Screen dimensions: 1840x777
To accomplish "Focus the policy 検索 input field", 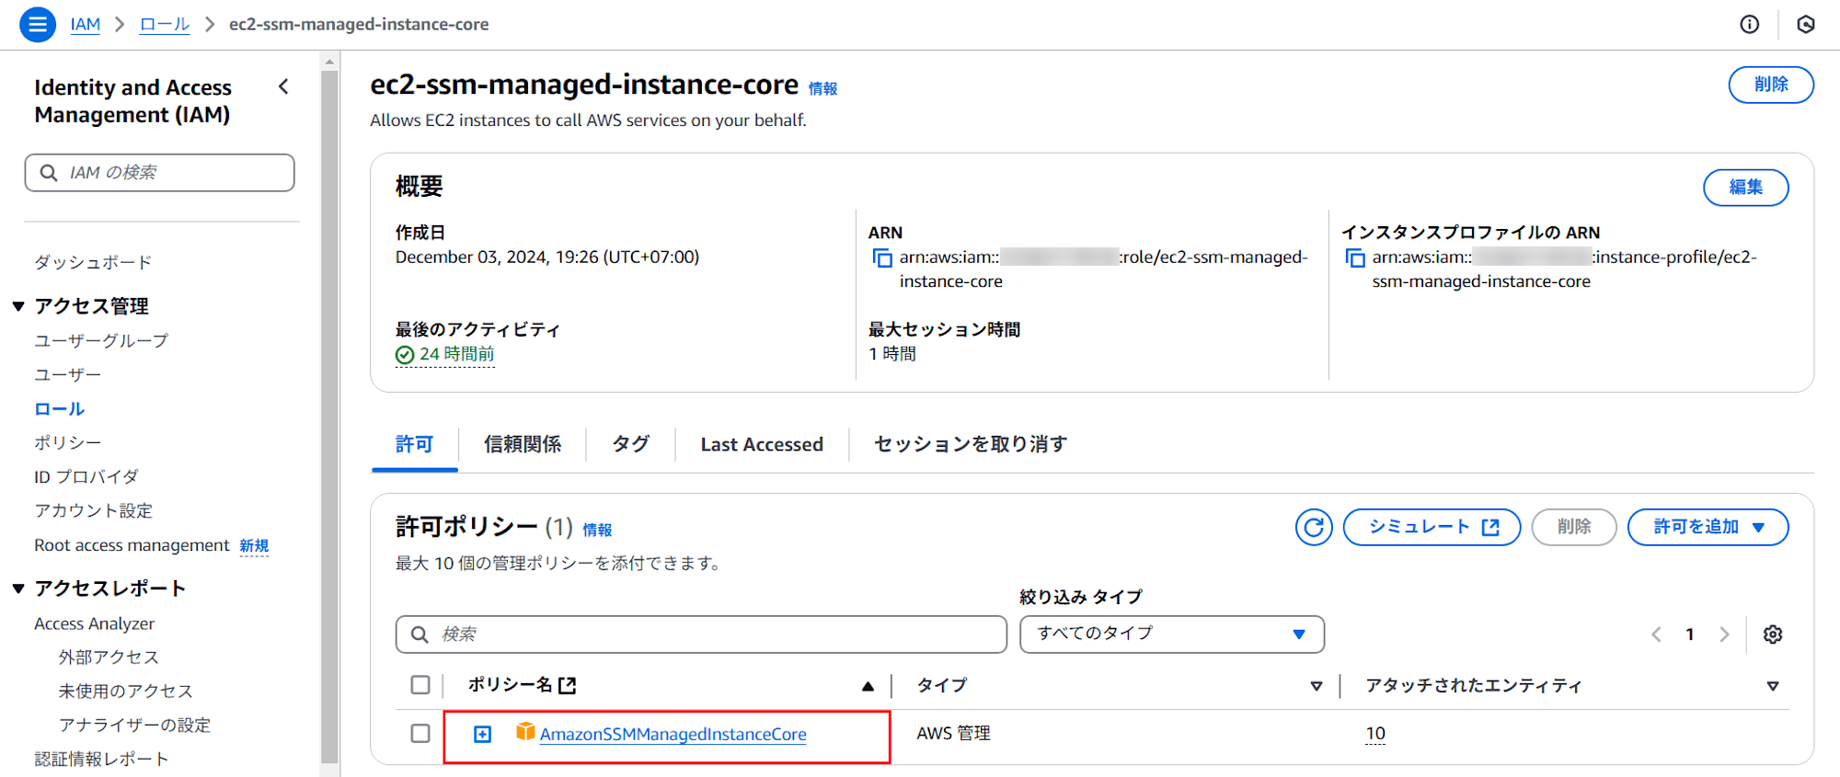I will pos(701,634).
